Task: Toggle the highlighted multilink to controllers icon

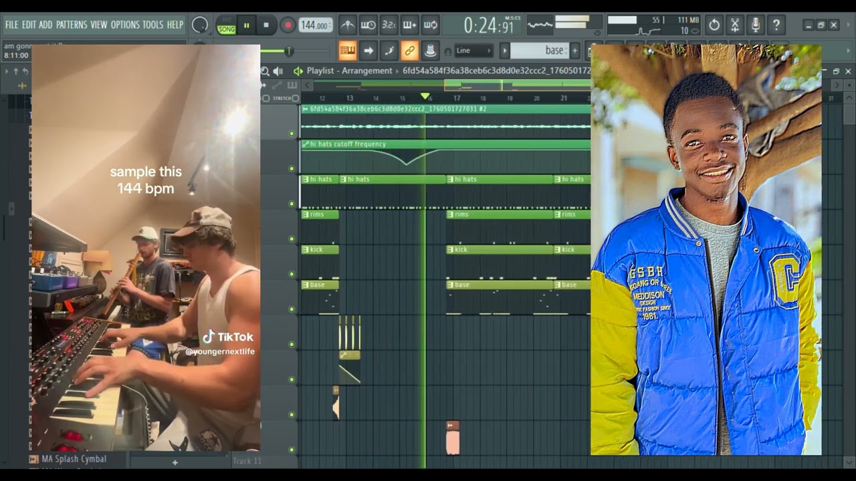Action: pyautogui.click(x=409, y=50)
